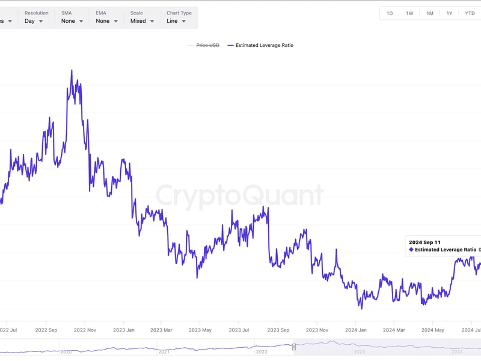Click the 2024 Sep 11 tooltip date

tap(425, 242)
